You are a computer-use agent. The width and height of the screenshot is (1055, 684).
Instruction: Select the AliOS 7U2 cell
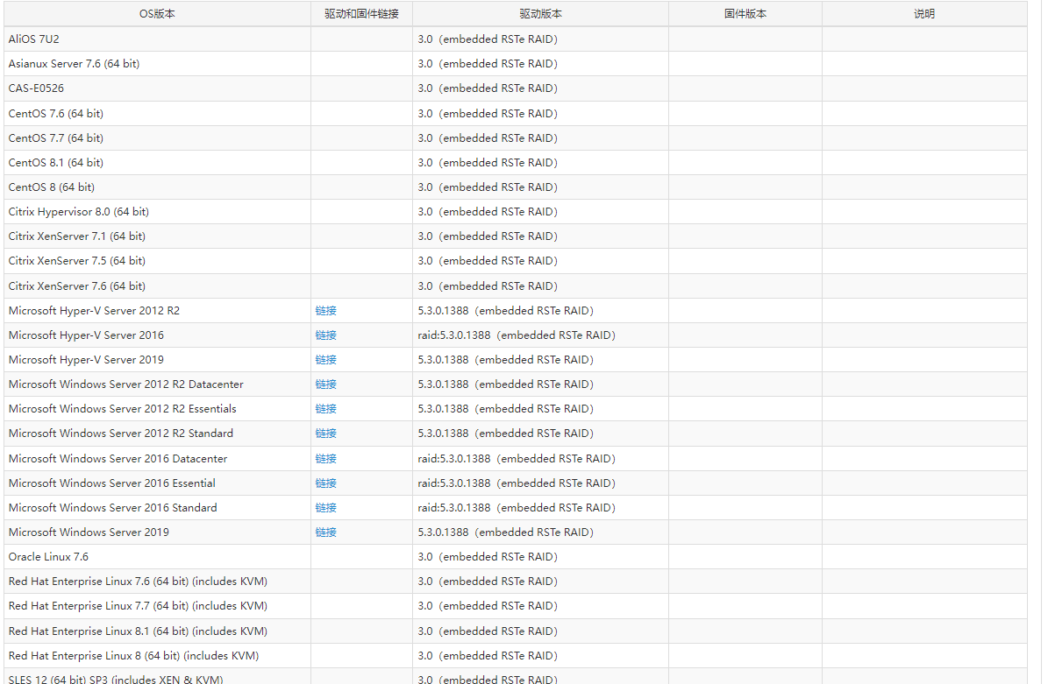click(x=157, y=39)
